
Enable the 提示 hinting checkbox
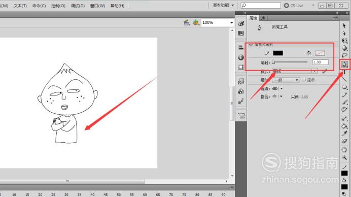[304, 80]
